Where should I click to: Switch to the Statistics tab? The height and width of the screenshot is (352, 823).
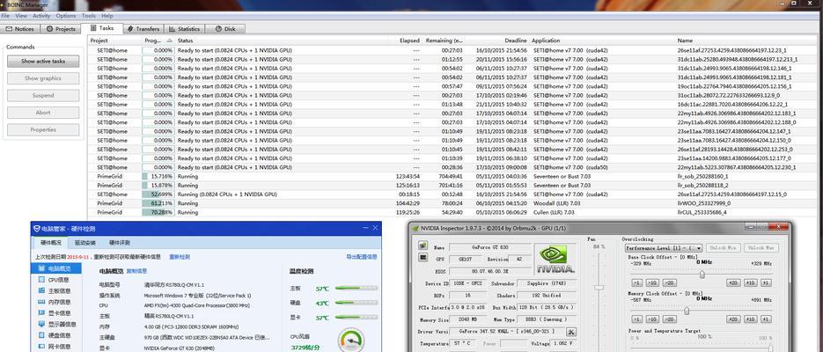(x=184, y=29)
